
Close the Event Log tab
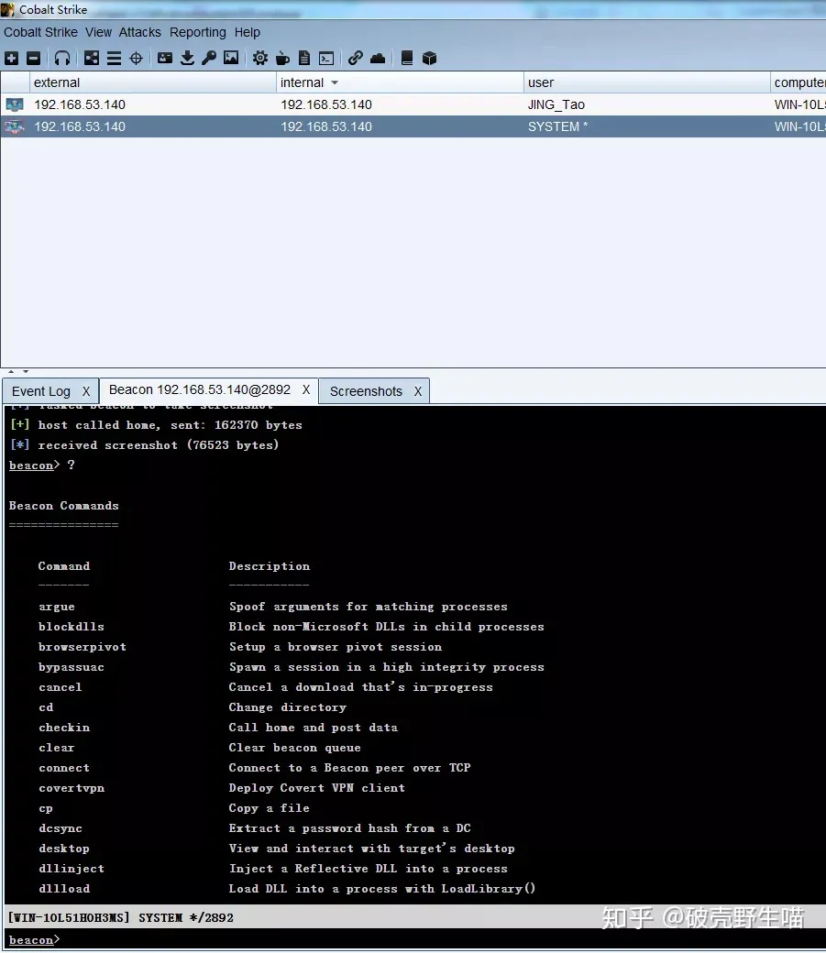[x=86, y=391]
